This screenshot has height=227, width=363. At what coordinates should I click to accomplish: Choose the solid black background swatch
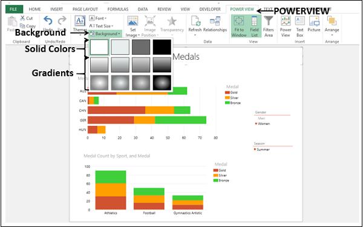tap(162, 47)
